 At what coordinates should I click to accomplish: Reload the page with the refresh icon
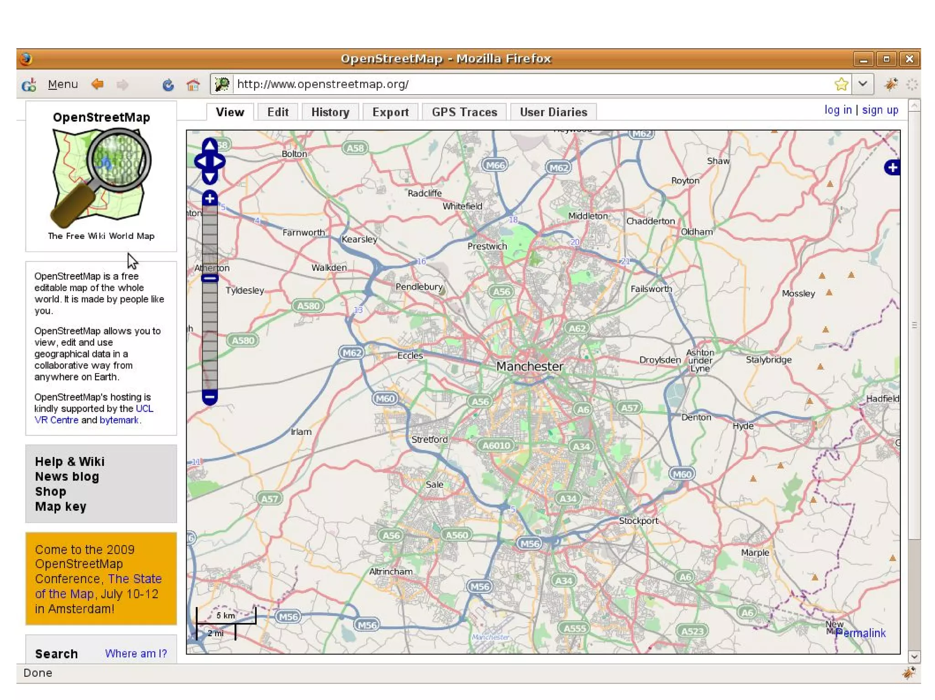[168, 85]
